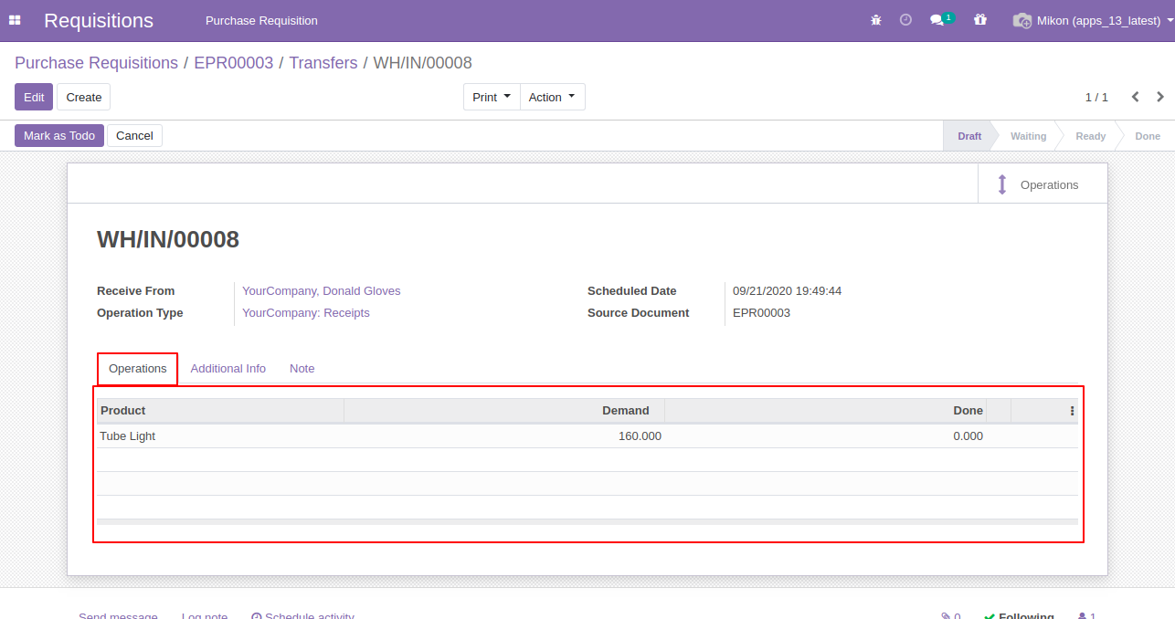Open column options kebab icon in table
The height and width of the screenshot is (619, 1175).
pos(1072,411)
